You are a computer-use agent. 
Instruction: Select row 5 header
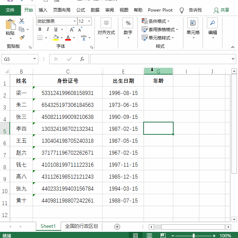5,129
